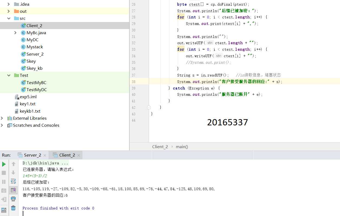Image resolution: width=340 pixels, height=216 pixels.
Task: Select the out folder row
Action: [64, 11]
